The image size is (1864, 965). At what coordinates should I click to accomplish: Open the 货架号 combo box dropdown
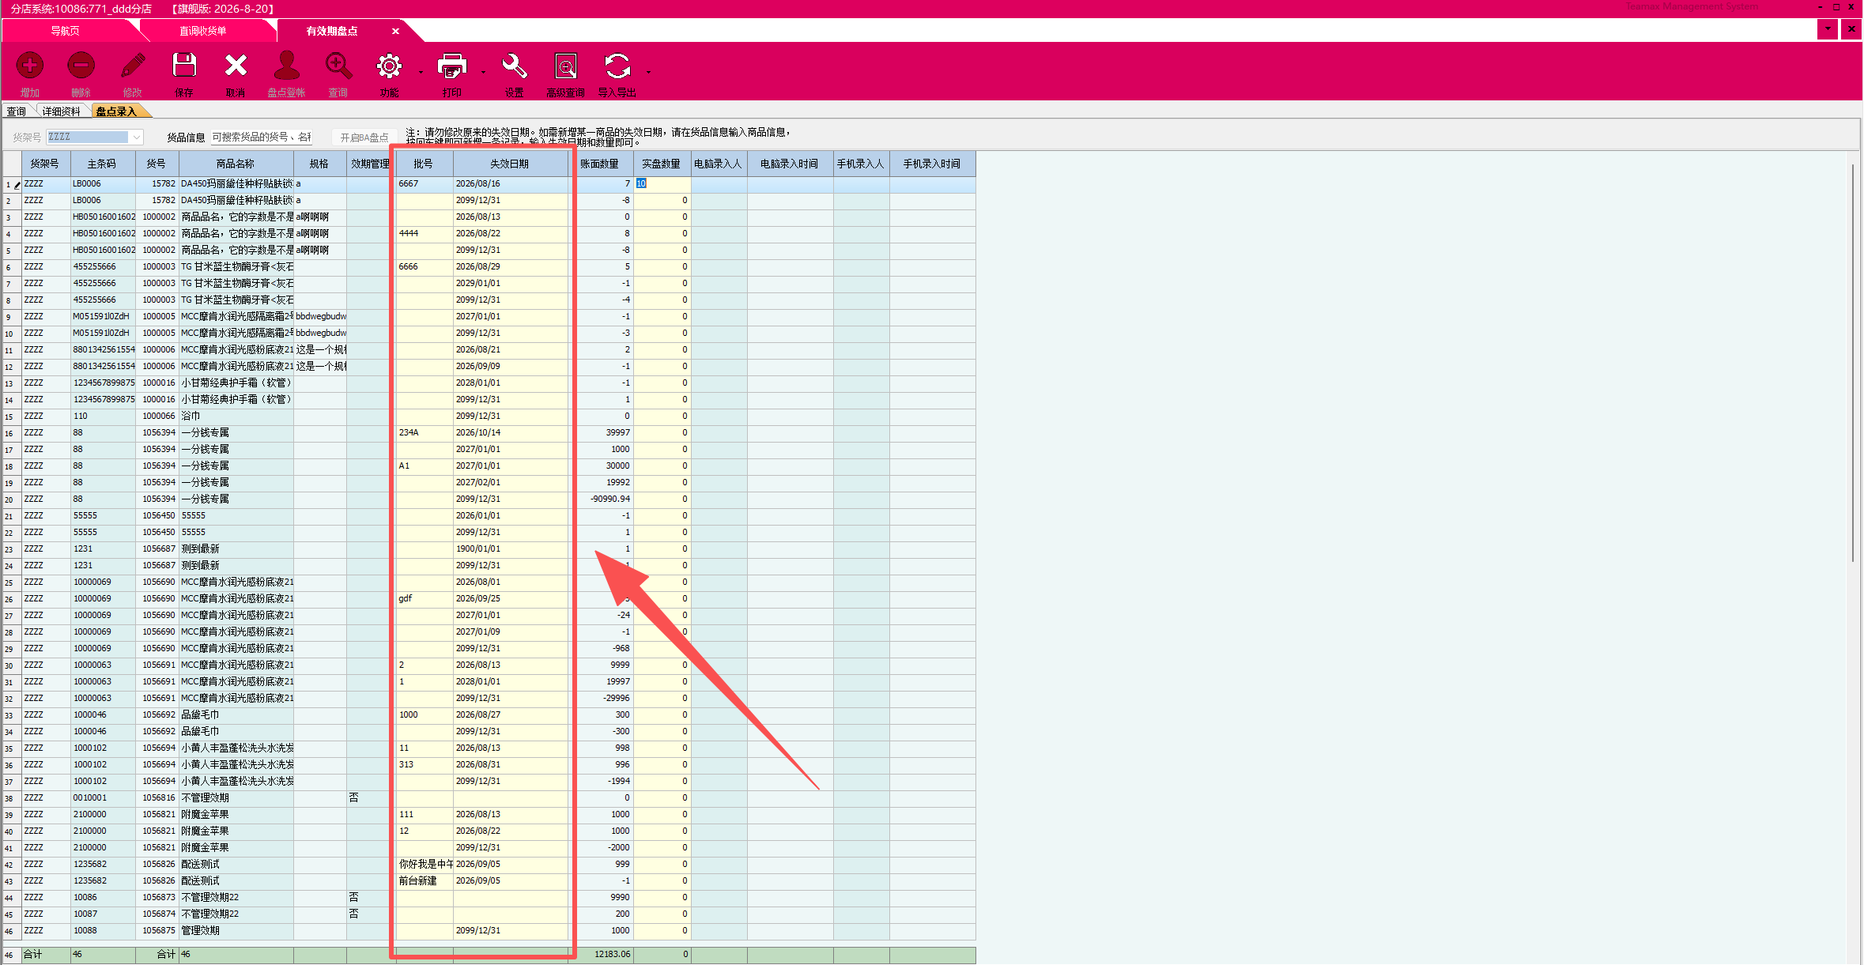click(137, 138)
